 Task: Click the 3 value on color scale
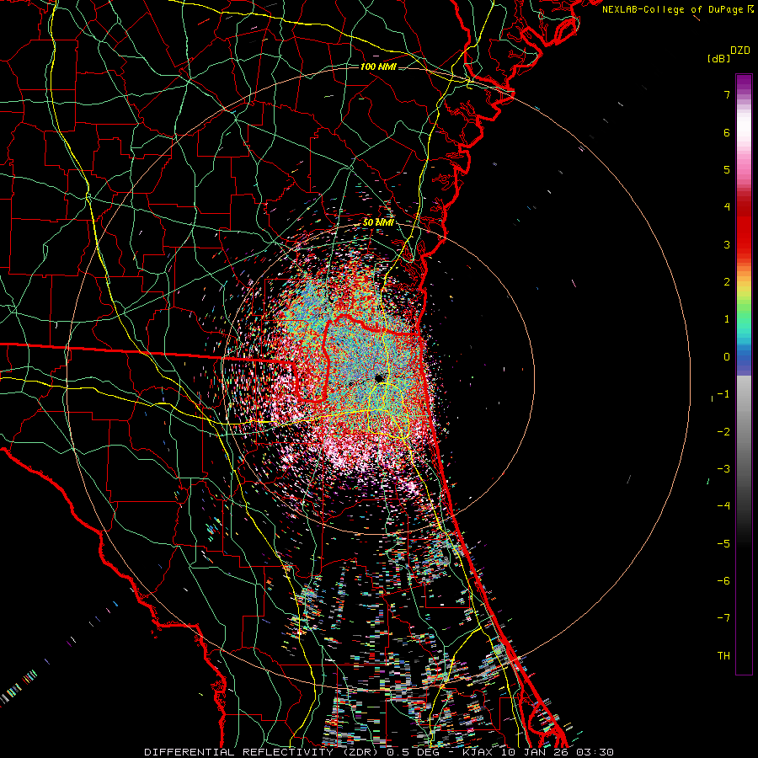pyautogui.click(x=727, y=244)
